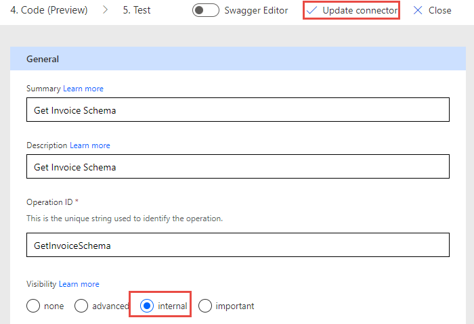Open the Learn more link beside Description
Viewport: 474px width, 324px height.
pyautogui.click(x=90, y=145)
